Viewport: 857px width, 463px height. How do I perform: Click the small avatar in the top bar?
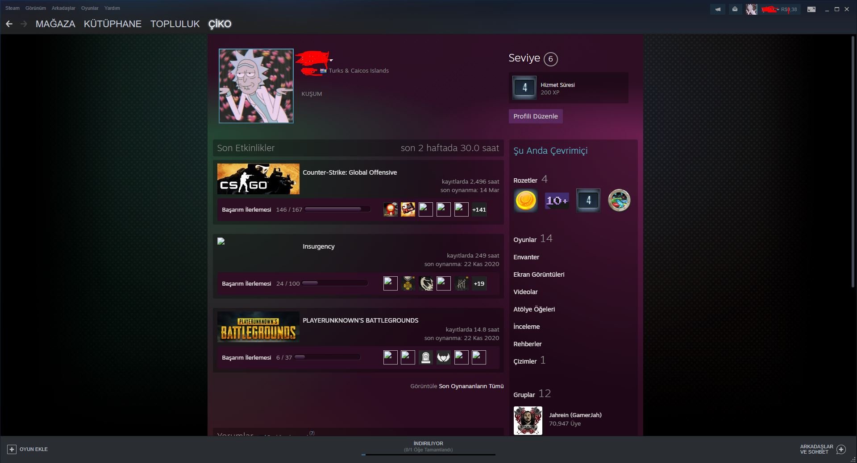[752, 9]
